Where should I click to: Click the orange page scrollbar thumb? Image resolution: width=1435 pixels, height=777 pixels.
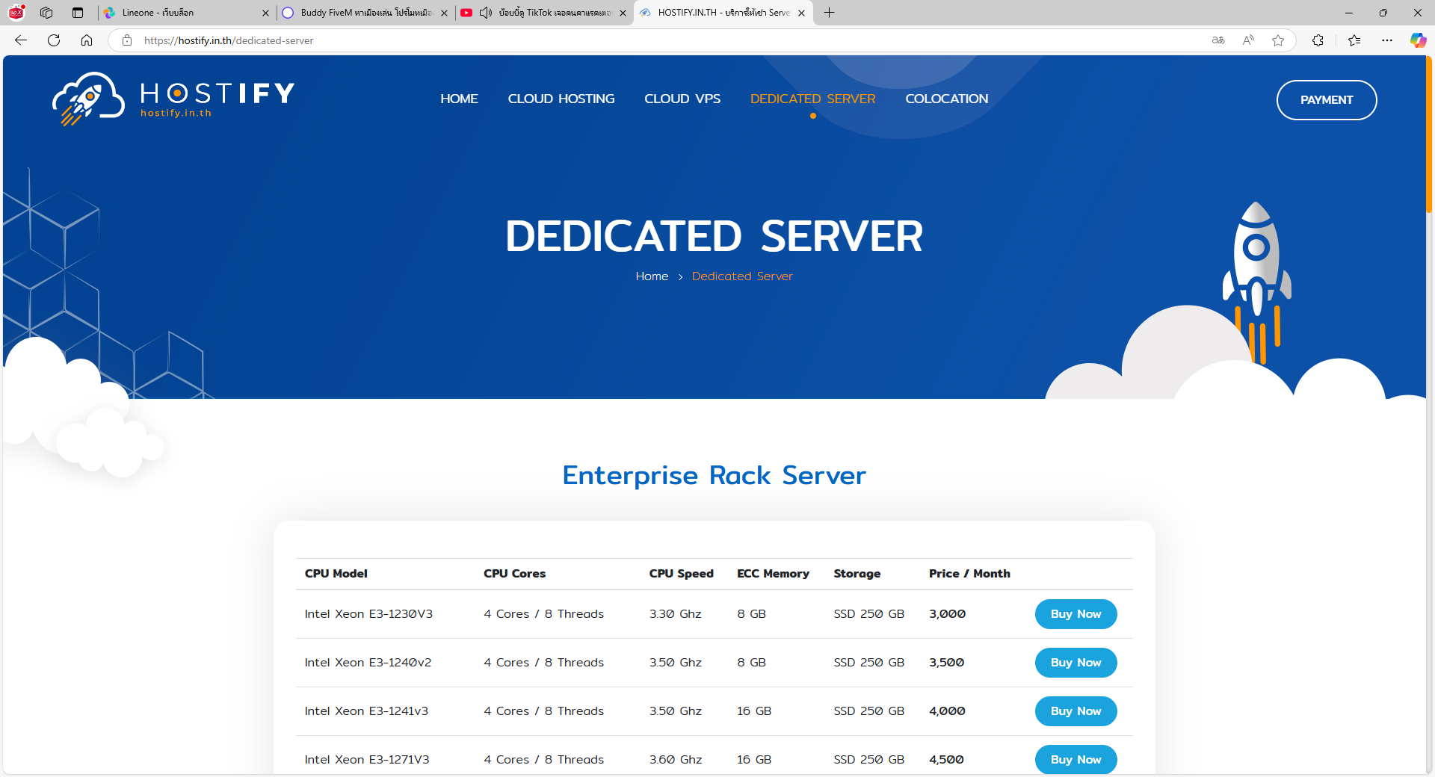click(1428, 134)
